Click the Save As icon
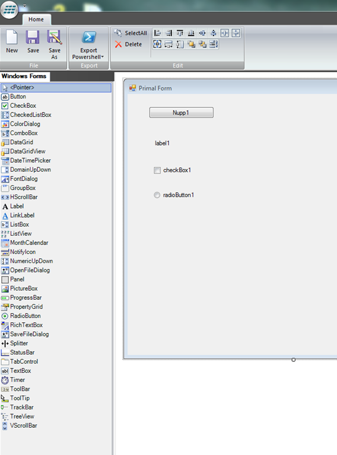Screen dimensions: 337x455 [55, 37]
